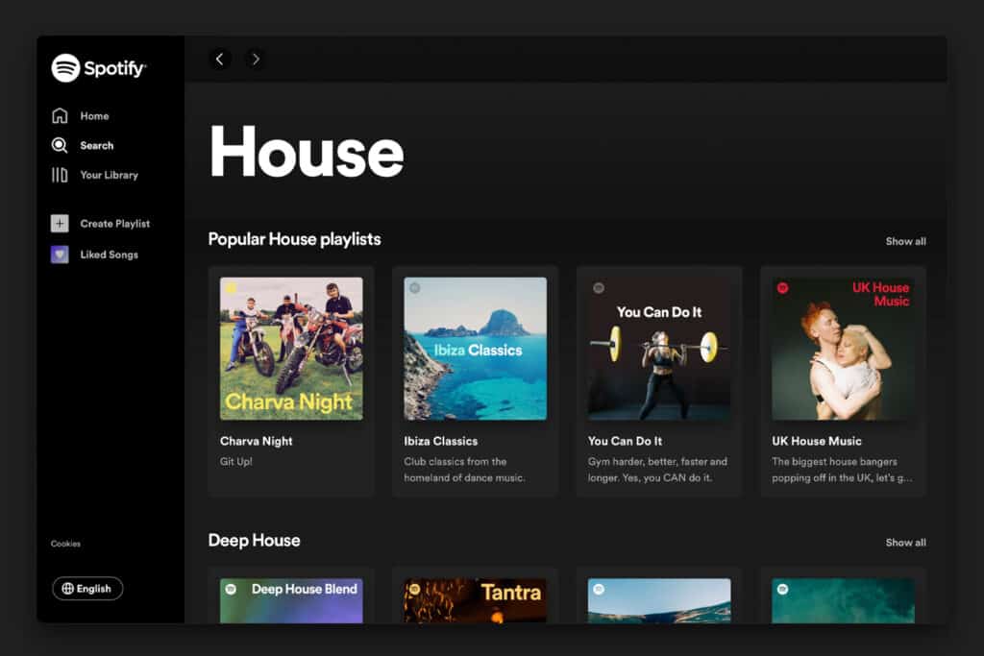
Task: Click the You Can Do It title text
Action: (625, 441)
